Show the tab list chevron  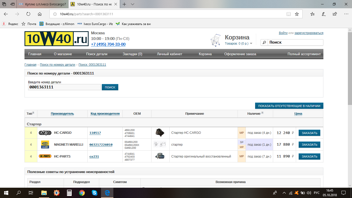(132, 4)
